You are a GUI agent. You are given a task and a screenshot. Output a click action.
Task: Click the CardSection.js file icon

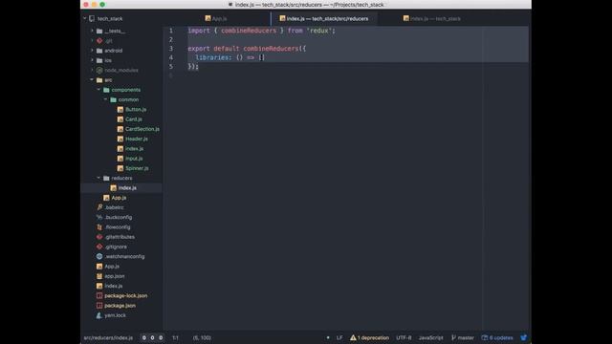pyautogui.click(x=120, y=129)
